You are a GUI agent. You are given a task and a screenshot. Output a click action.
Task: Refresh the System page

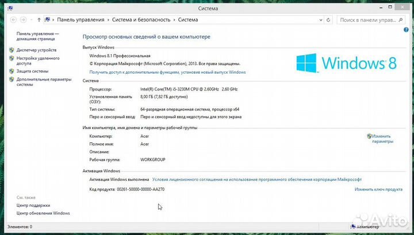click(x=328, y=20)
